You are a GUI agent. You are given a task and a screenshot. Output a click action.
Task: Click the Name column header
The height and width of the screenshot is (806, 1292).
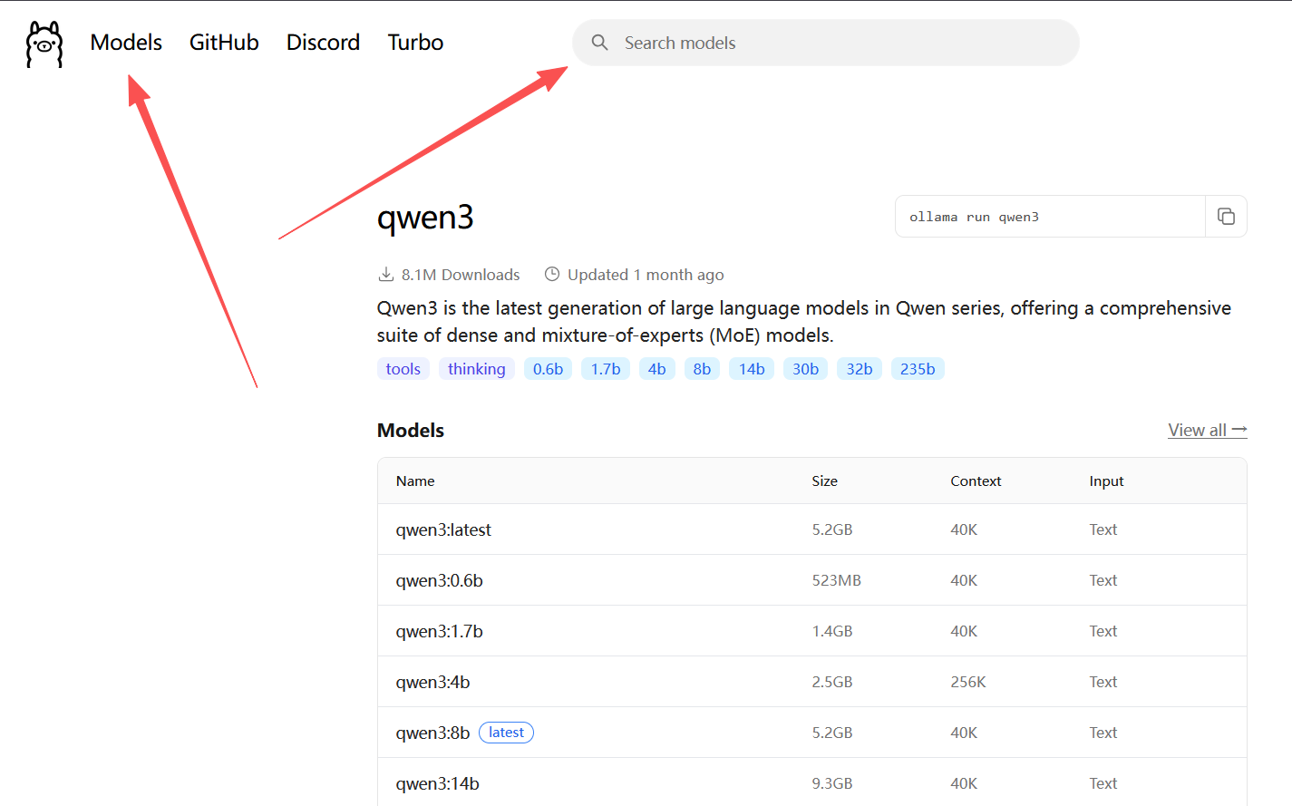coord(415,481)
